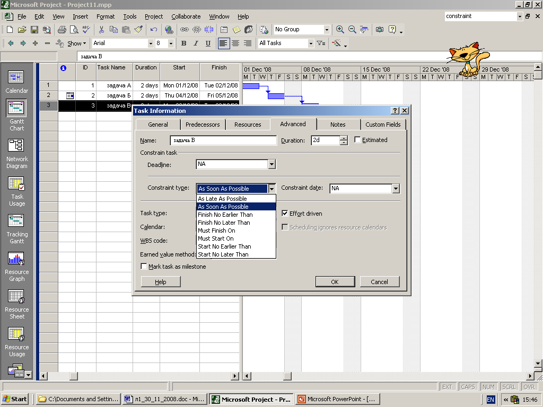Open the Resource Usage view
The height and width of the screenshot is (407, 543).
(x=16, y=342)
